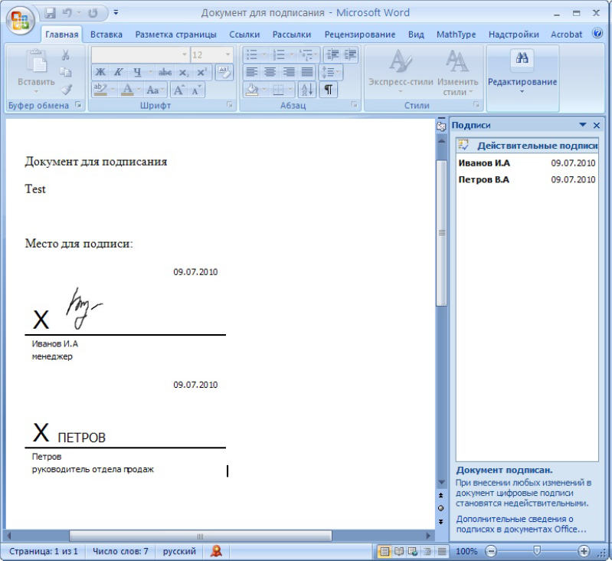Click the Вставить paste button

tap(36, 71)
